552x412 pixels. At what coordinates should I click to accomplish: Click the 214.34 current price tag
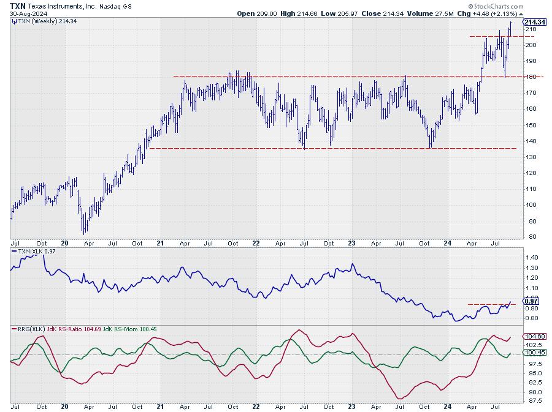[535, 21]
